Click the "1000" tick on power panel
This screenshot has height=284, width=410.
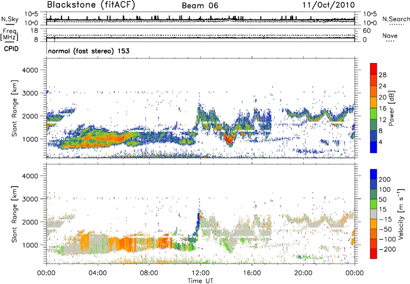coord(30,139)
